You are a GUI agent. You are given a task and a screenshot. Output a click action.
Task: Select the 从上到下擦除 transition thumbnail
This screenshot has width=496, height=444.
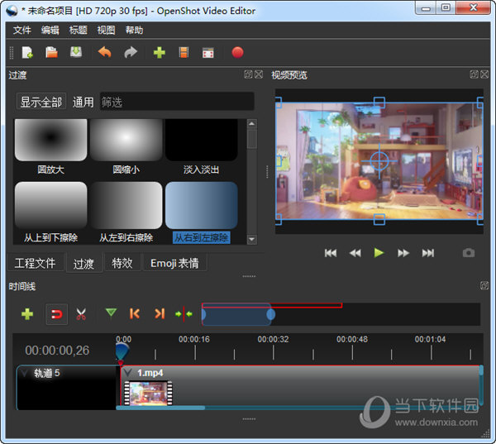click(x=51, y=205)
